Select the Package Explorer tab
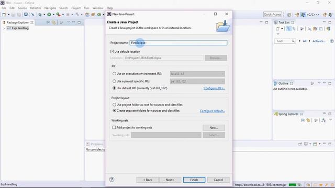The width and height of the screenshot is (335, 188). (18, 22)
